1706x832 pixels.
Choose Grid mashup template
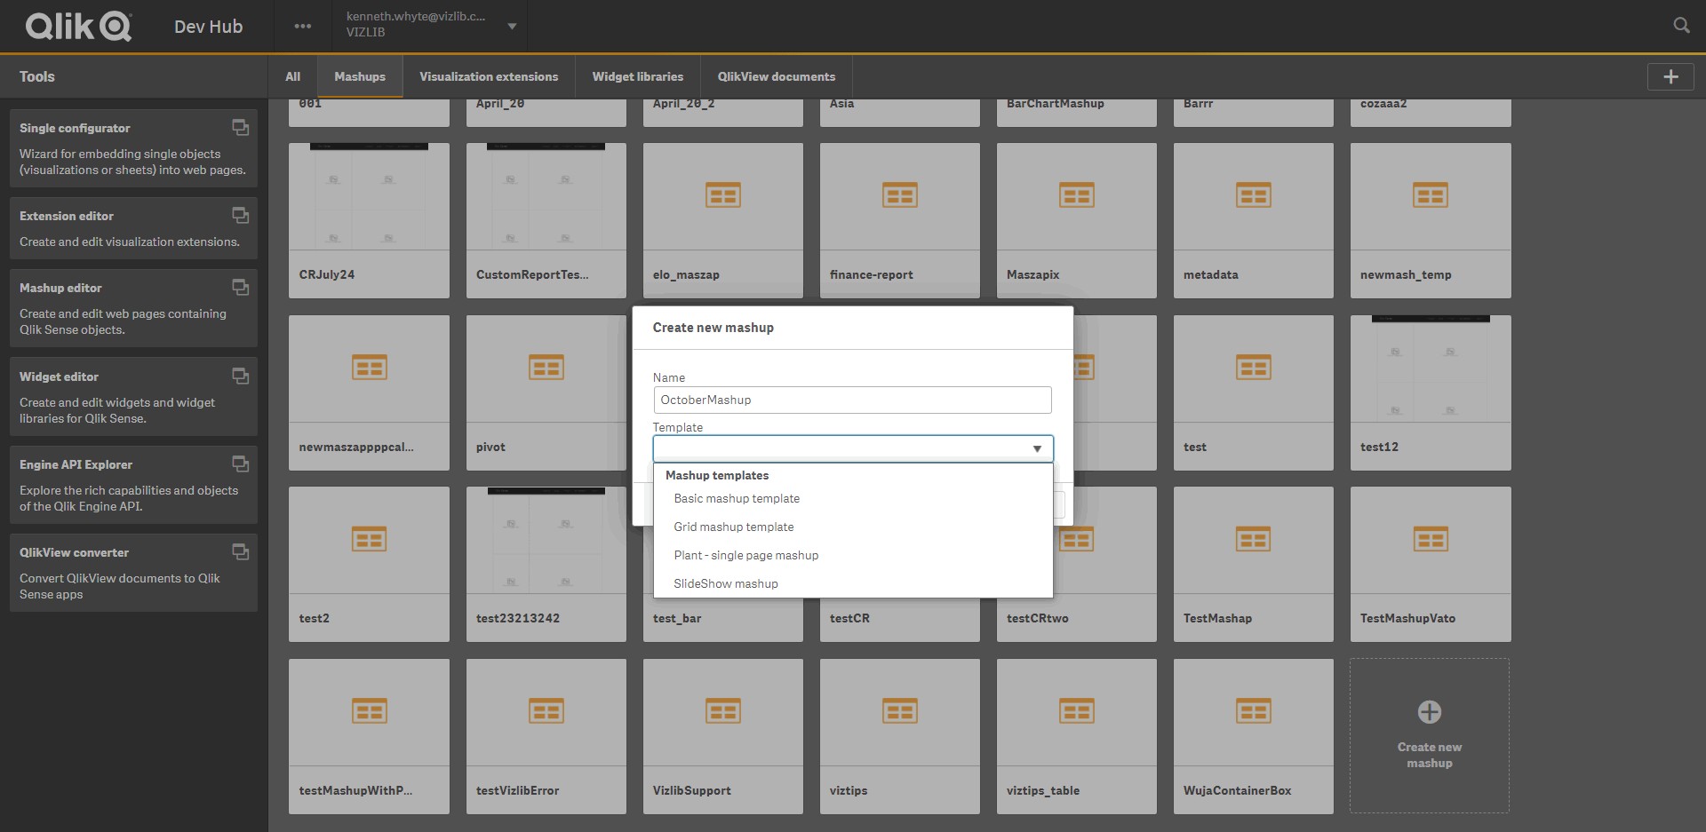[x=853, y=527]
